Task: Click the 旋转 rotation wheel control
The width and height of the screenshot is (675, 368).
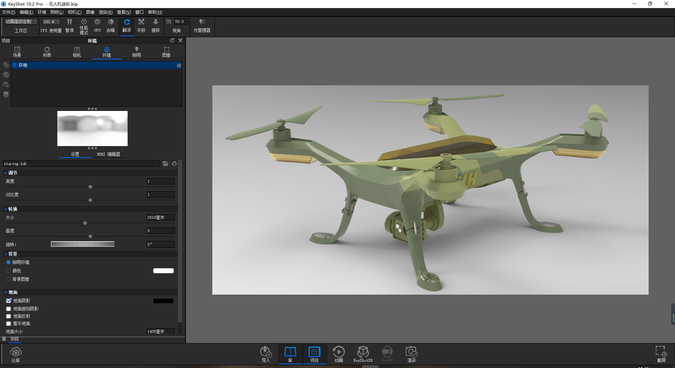Action: click(82, 244)
